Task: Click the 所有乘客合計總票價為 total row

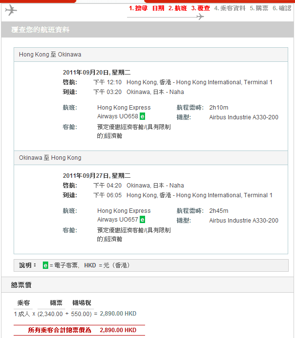Action: (79, 330)
